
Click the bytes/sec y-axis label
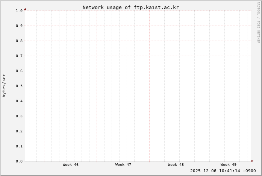4,86
